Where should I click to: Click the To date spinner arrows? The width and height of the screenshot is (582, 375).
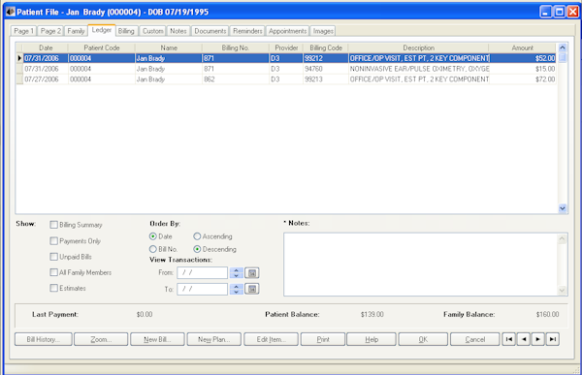237,289
